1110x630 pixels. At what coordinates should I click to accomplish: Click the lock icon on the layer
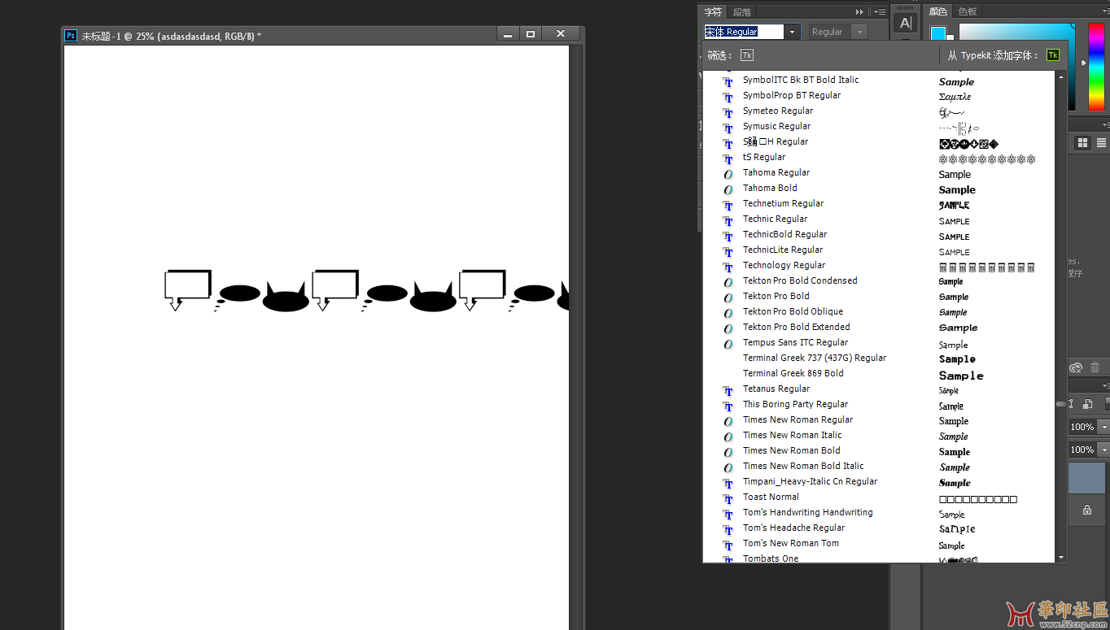coord(1087,510)
